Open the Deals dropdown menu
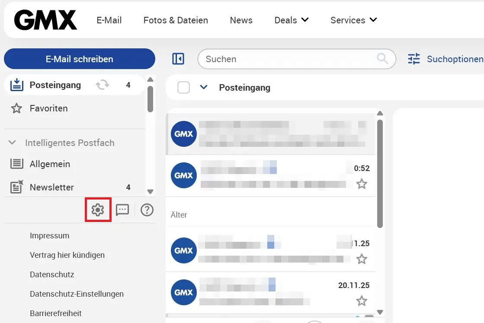This screenshot has height=323, width=484. 305,20
